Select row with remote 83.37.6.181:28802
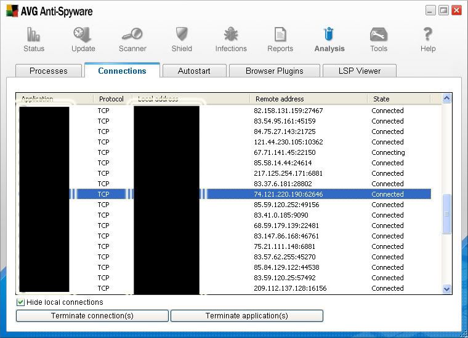 click(x=225, y=184)
